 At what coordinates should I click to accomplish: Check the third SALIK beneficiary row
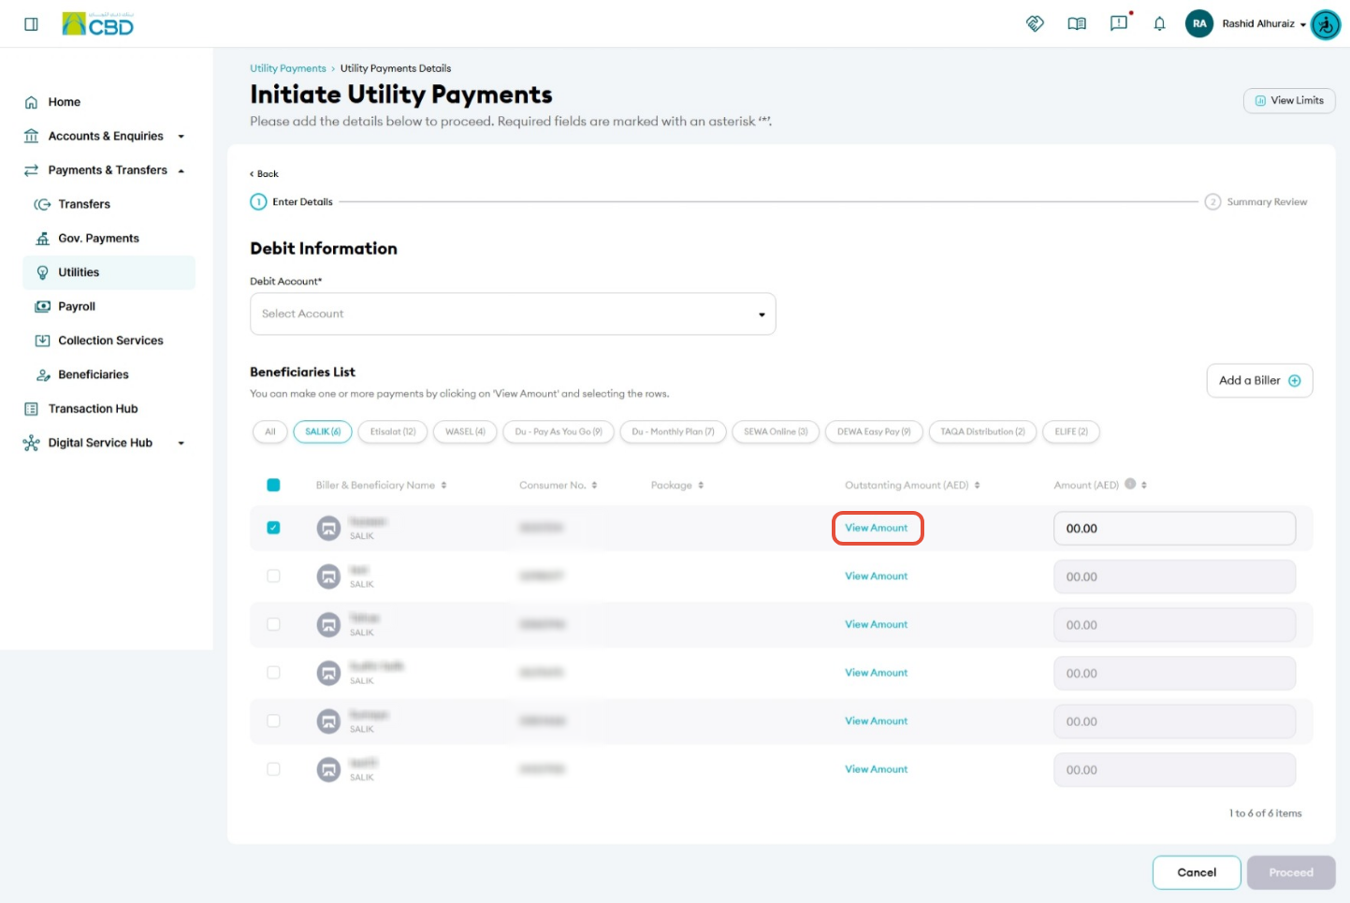[x=273, y=624]
